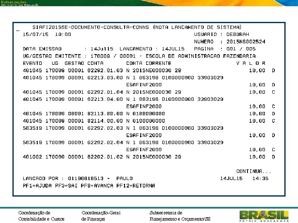Click footer Subsecretaria de Planejamento e Orçamento/SE
This screenshot has width=298, height=223.
coord(180,216)
